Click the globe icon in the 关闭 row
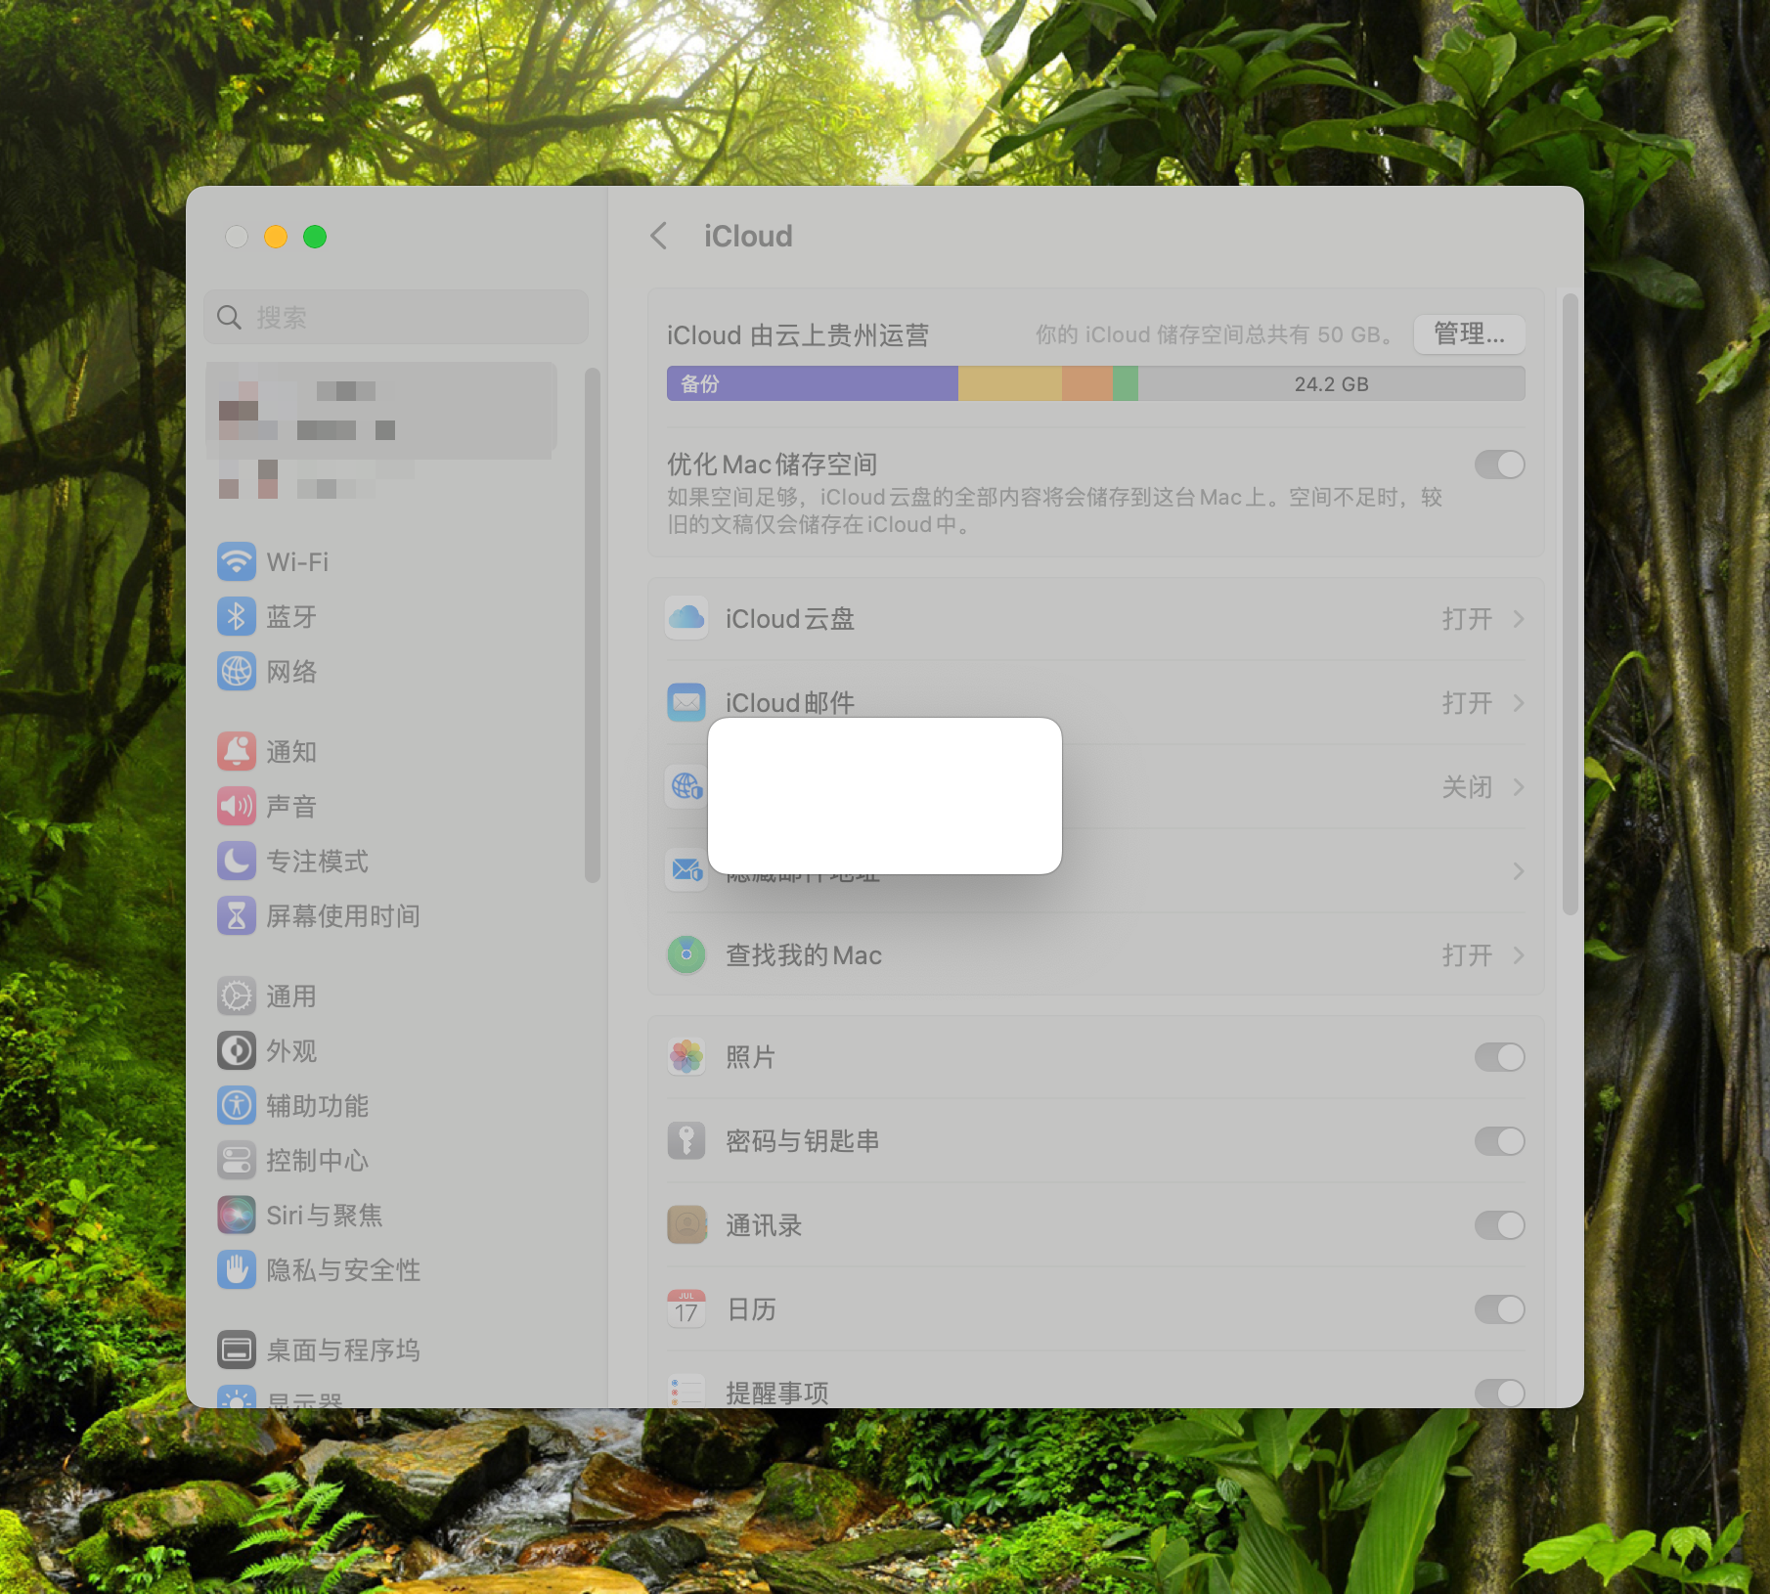The image size is (1770, 1594). [x=686, y=786]
